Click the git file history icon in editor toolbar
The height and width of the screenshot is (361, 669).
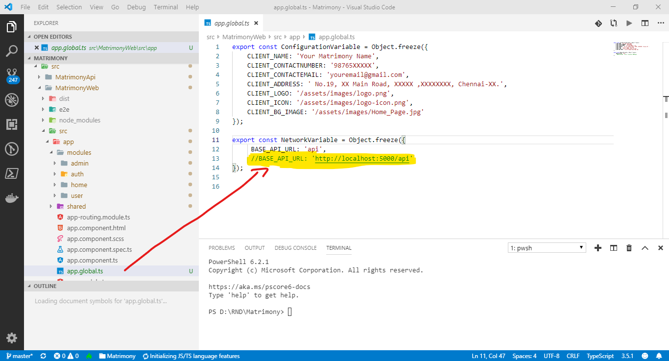click(598, 23)
